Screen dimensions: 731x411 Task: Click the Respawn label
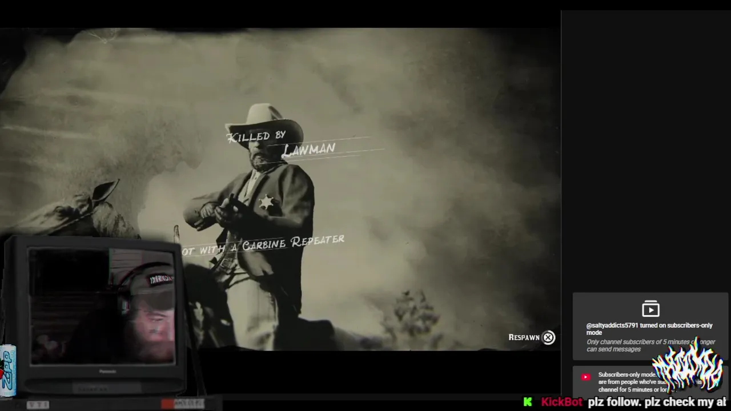click(524, 337)
